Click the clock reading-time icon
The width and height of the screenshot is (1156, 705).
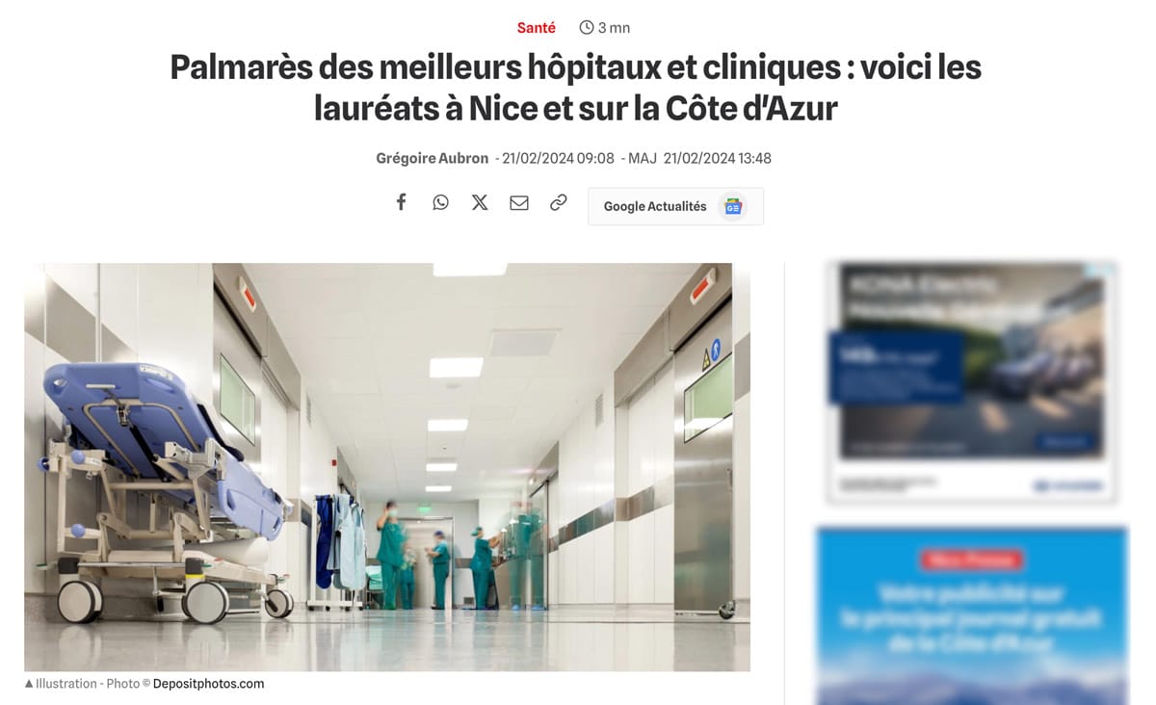(x=587, y=28)
